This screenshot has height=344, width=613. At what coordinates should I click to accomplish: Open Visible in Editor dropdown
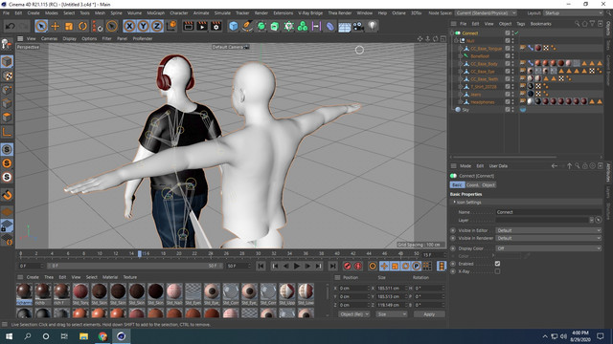(x=548, y=230)
